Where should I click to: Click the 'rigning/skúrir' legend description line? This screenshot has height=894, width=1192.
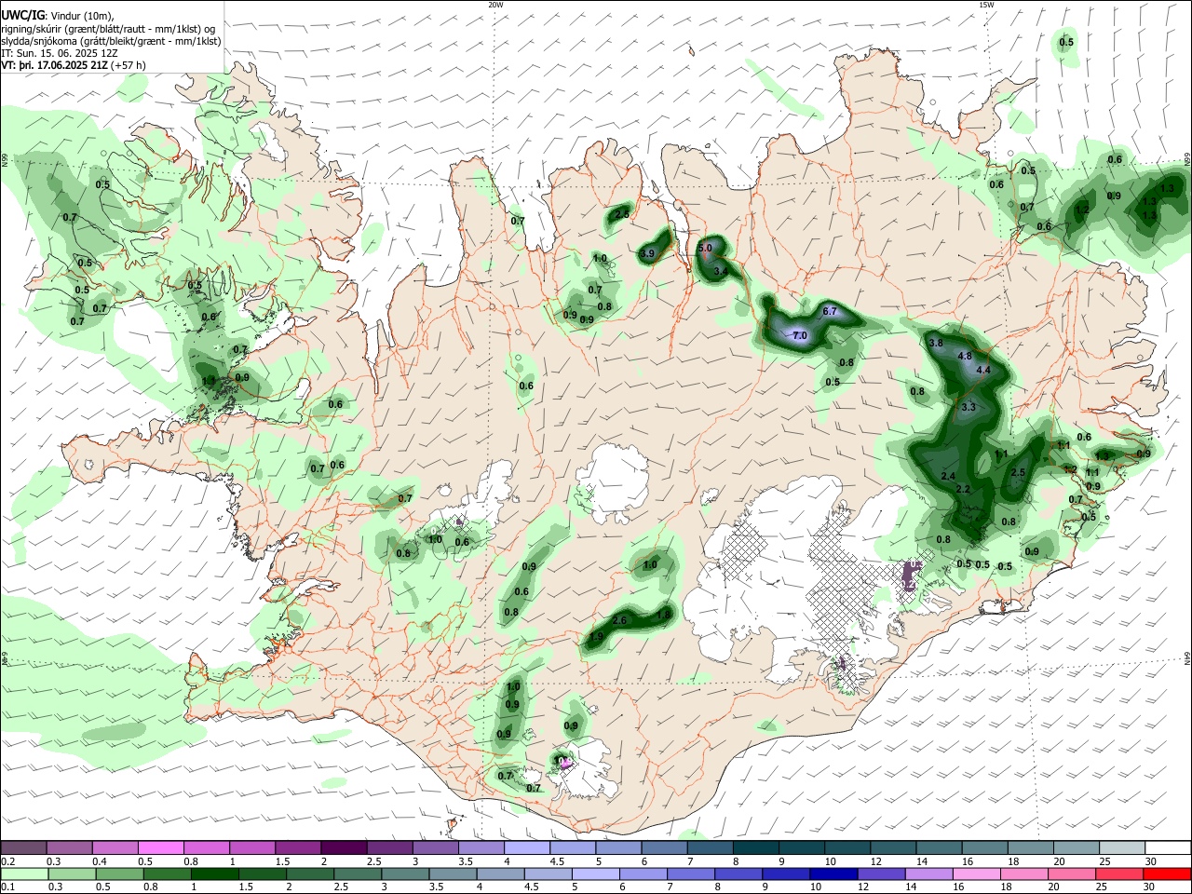click(109, 29)
